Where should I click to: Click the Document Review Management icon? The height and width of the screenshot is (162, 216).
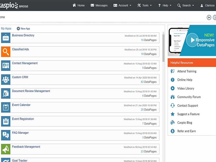coord(6,93)
